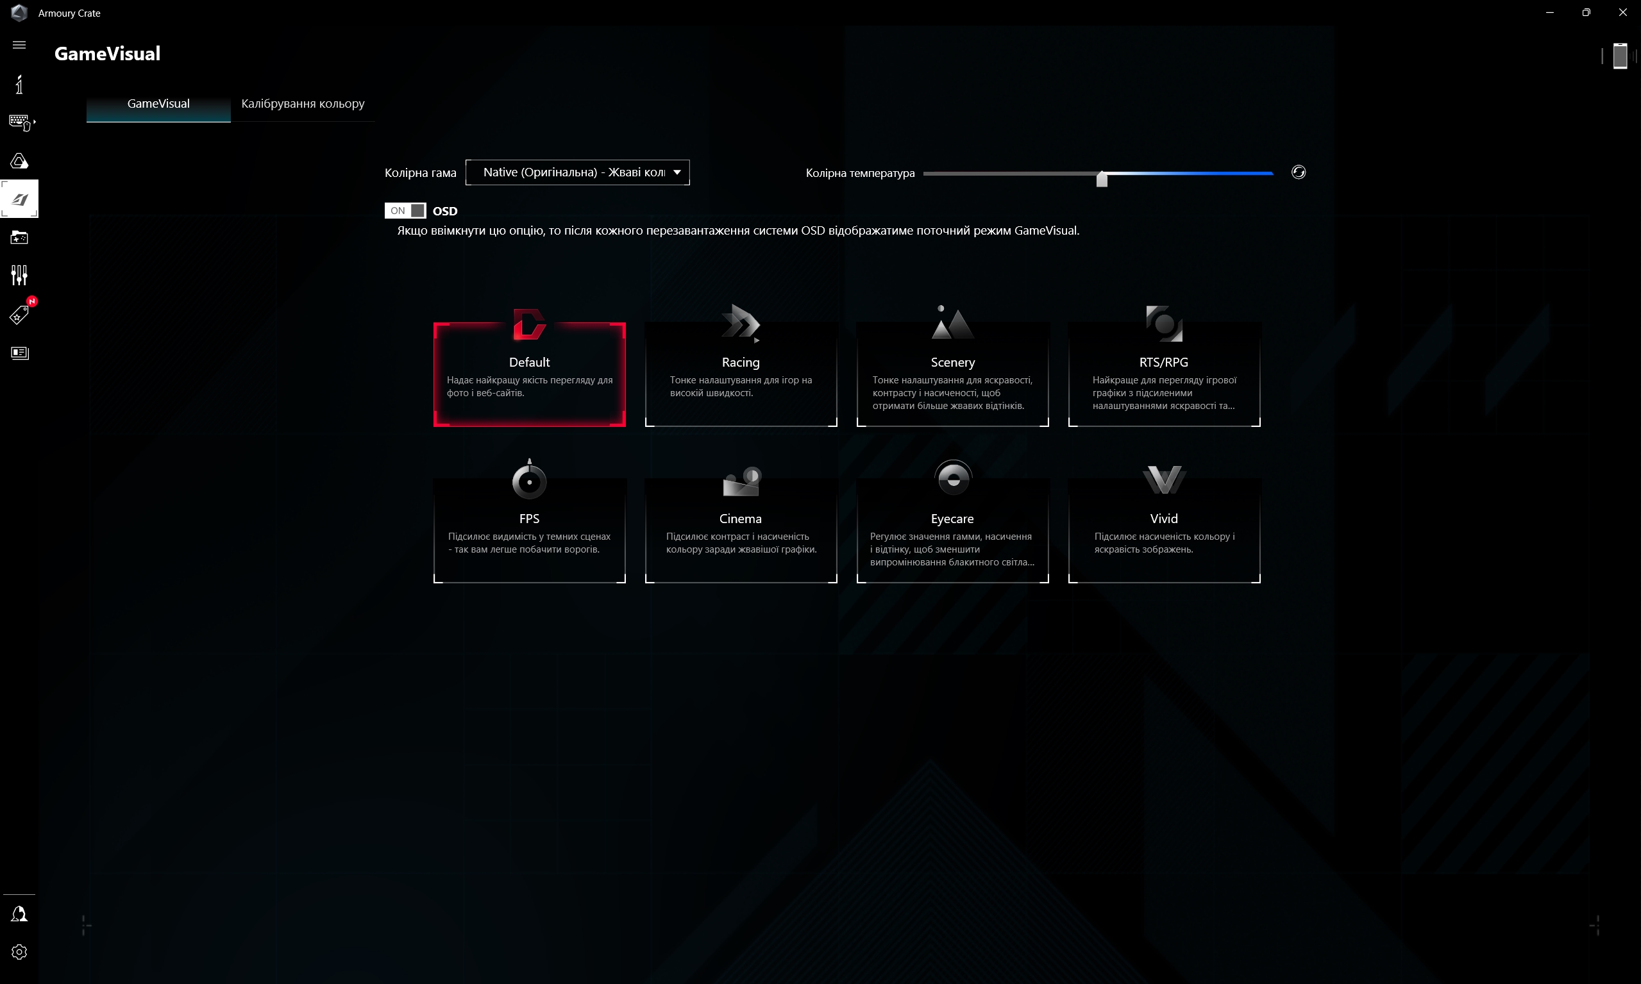Open the Home info sidebar icon
The width and height of the screenshot is (1641, 984).
[x=19, y=84]
